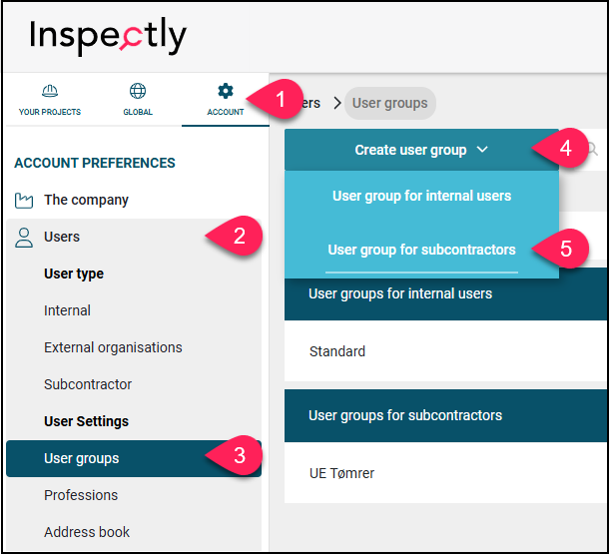The image size is (609, 554).
Task: Choose User group for subcontractors option
Action: pyautogui.click(x=421, y=250)
